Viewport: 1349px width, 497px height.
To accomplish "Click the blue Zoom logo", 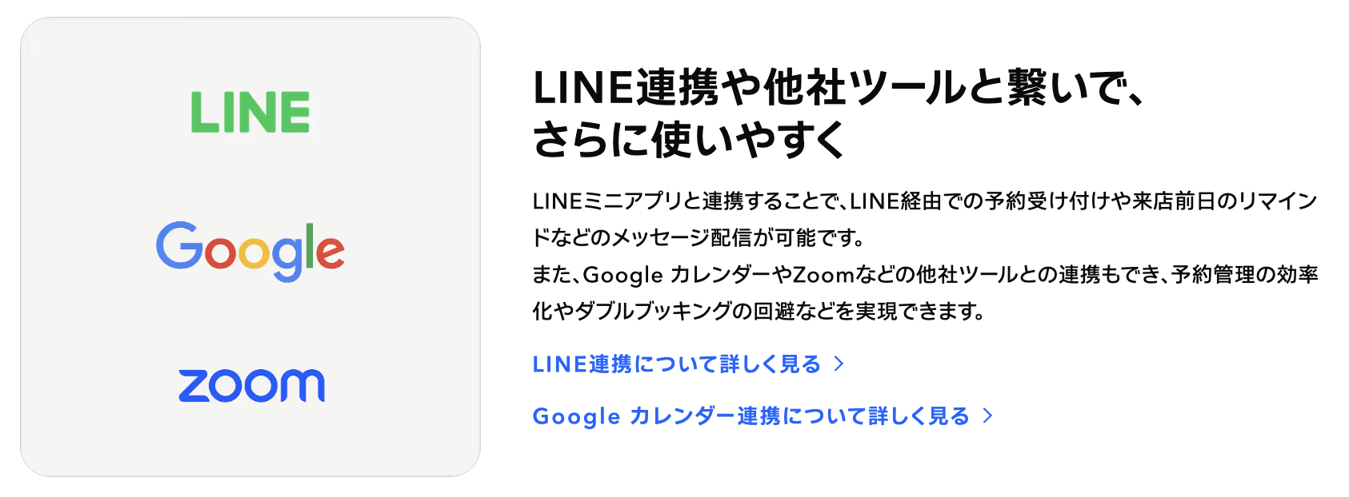I will pyautogui.click(x=251, y=385).
